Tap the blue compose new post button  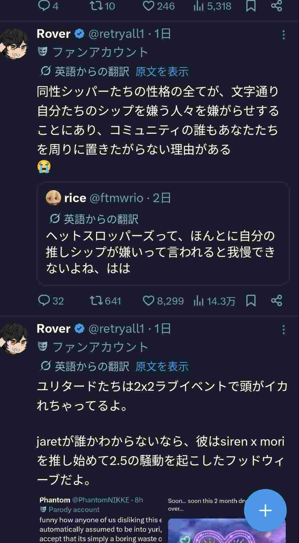(265, 510)
